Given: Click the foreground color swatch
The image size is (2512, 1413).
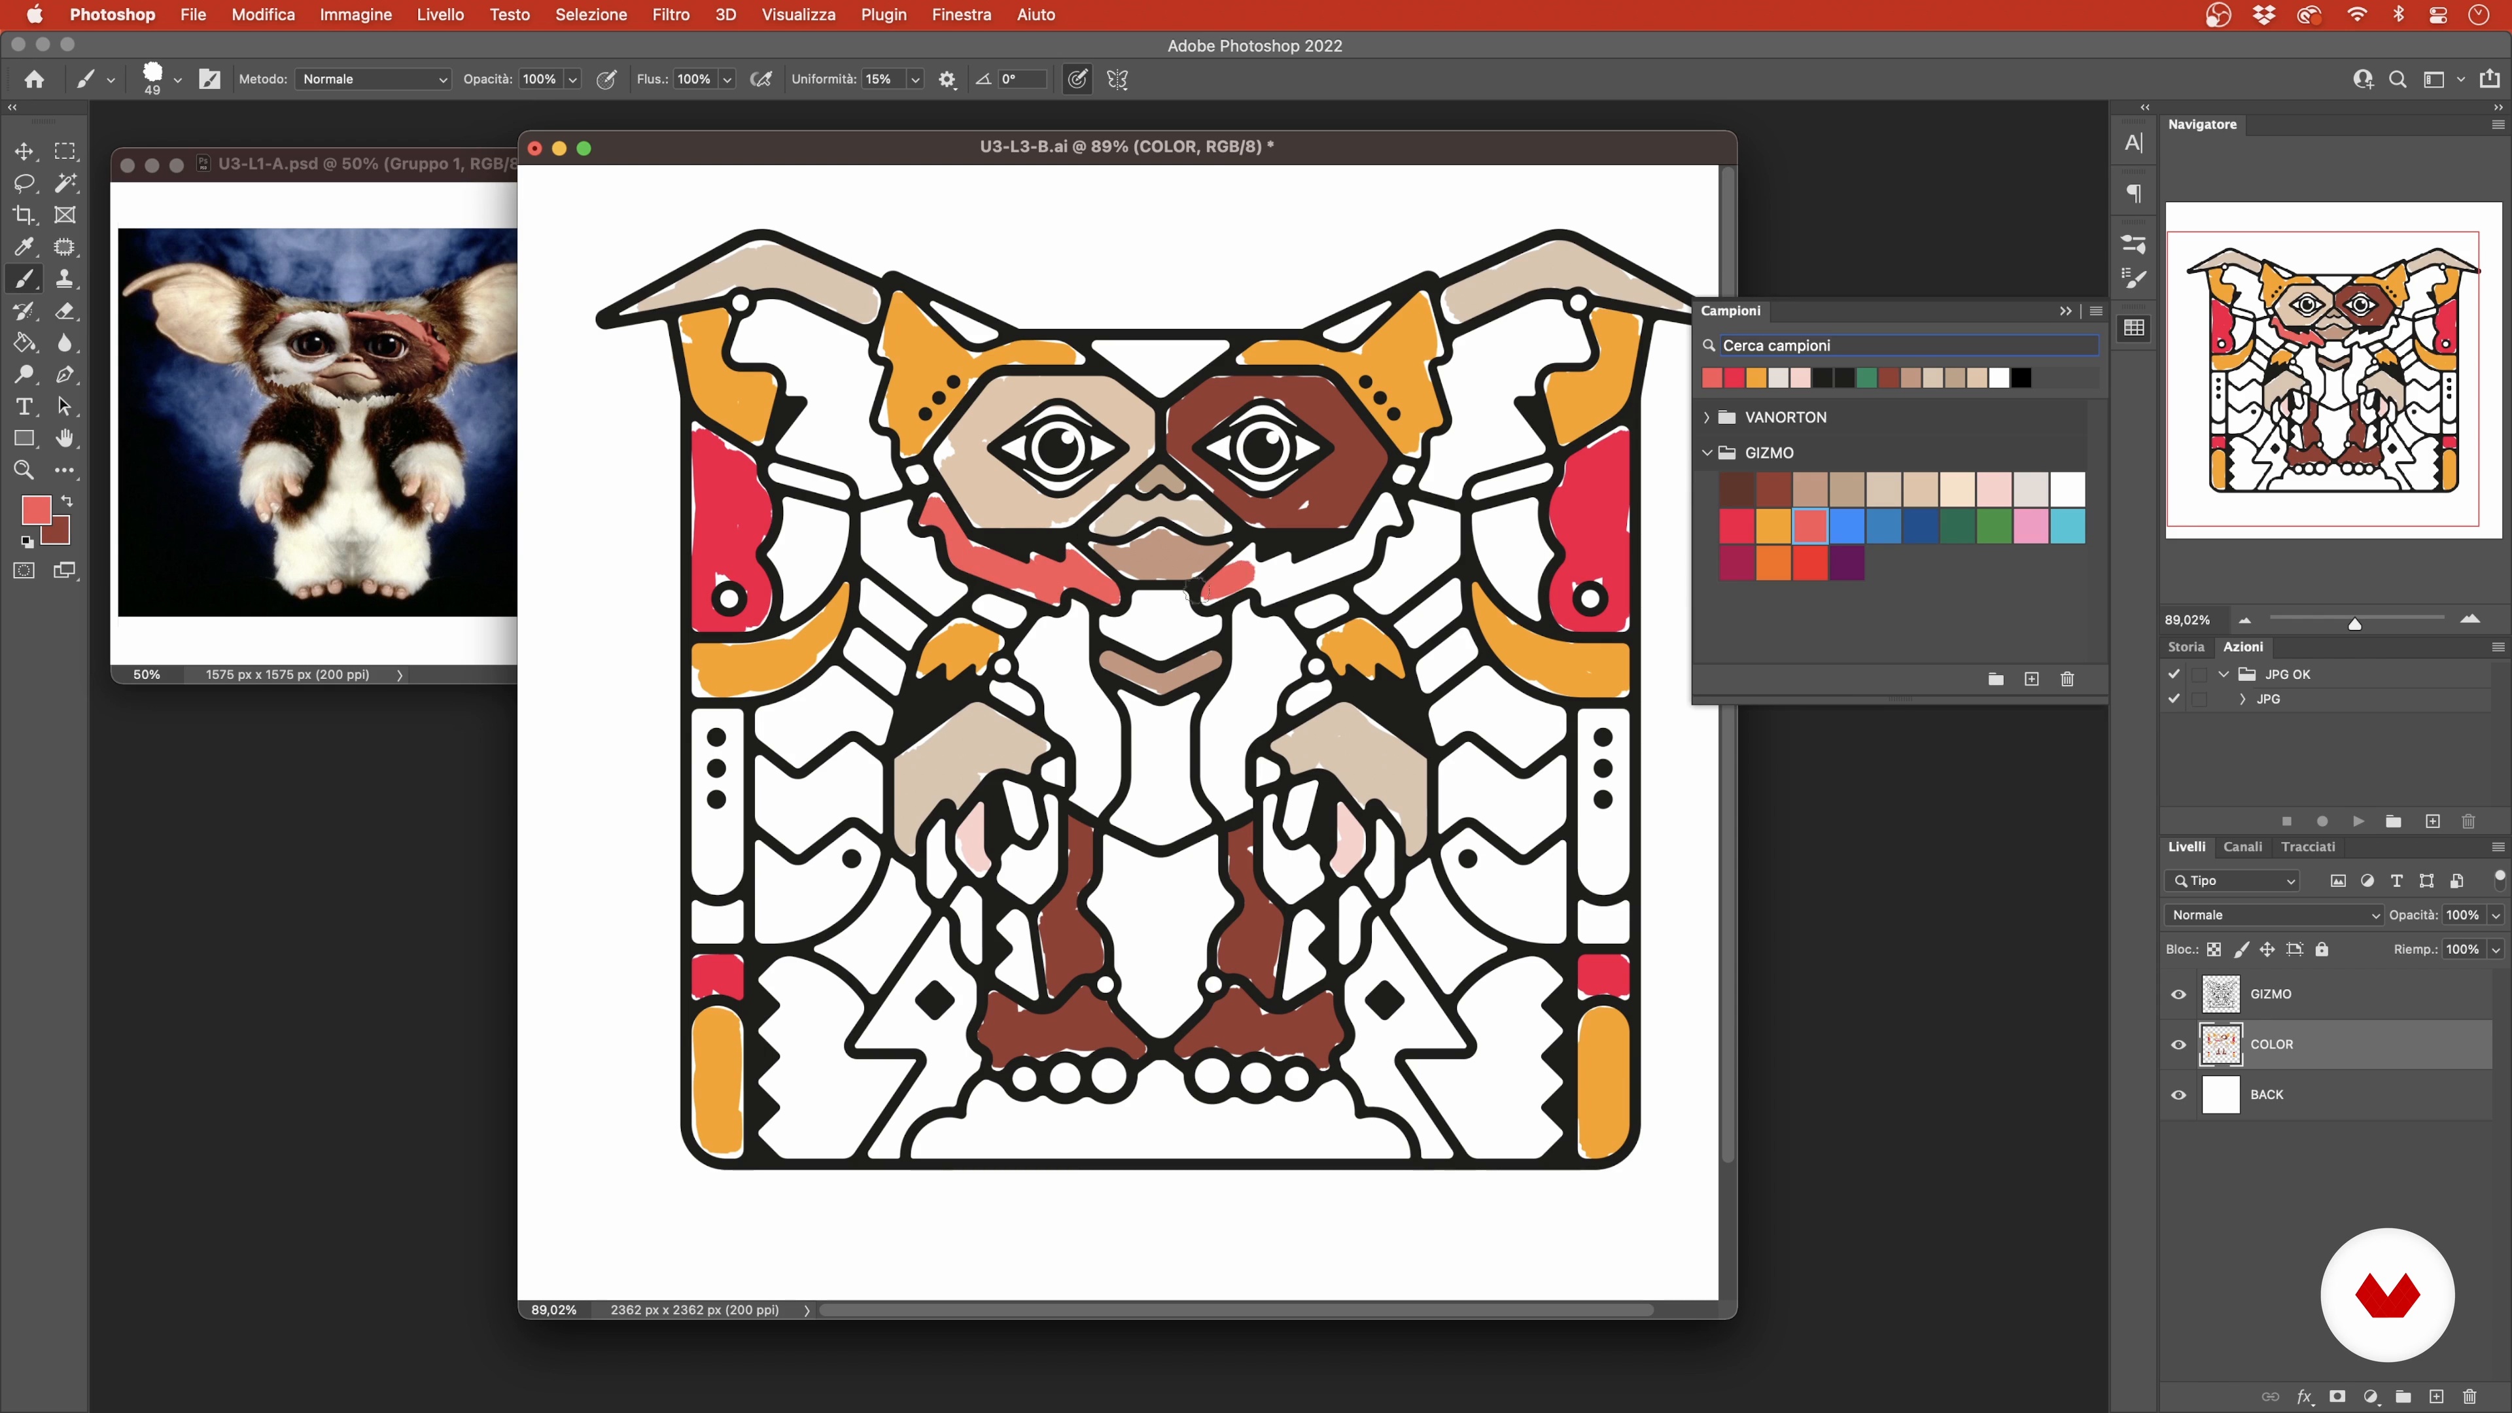Looking at the screenshot, I should click(x=36, y=510).
